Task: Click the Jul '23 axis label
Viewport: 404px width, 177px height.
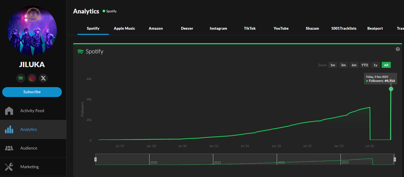Action: pos(370,146)
